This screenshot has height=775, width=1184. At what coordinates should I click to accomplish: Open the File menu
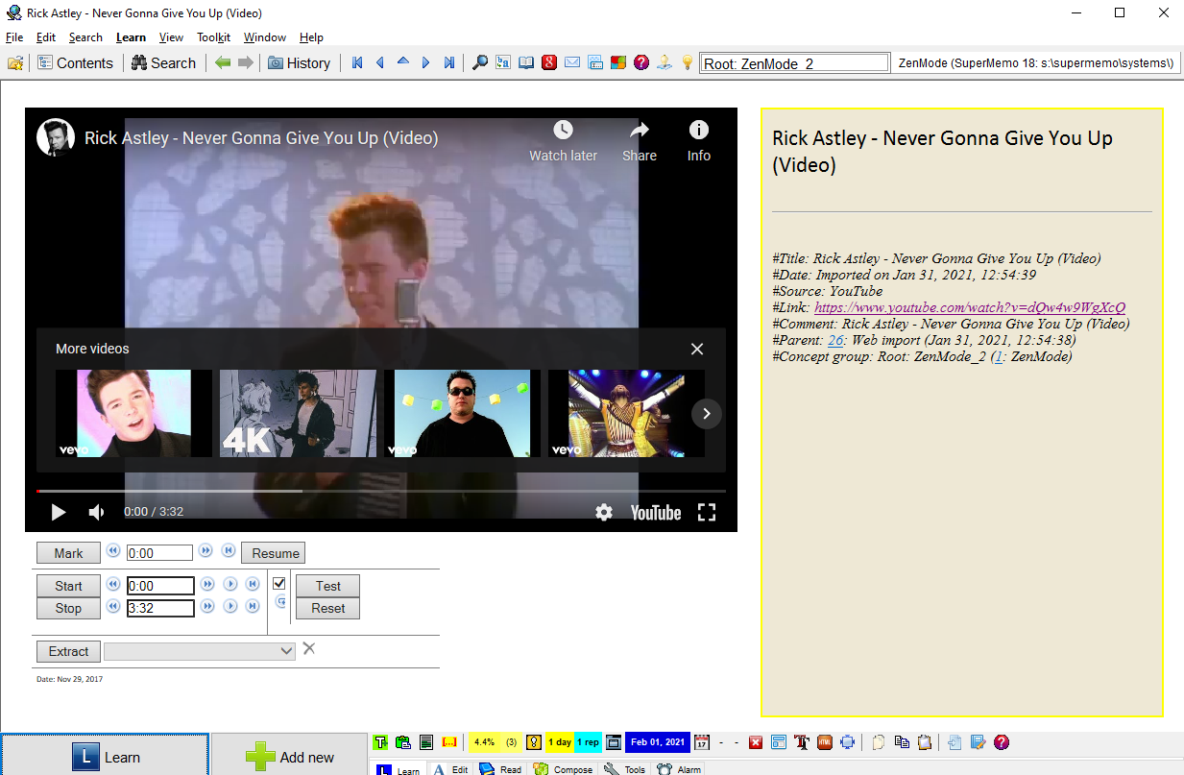14,37
